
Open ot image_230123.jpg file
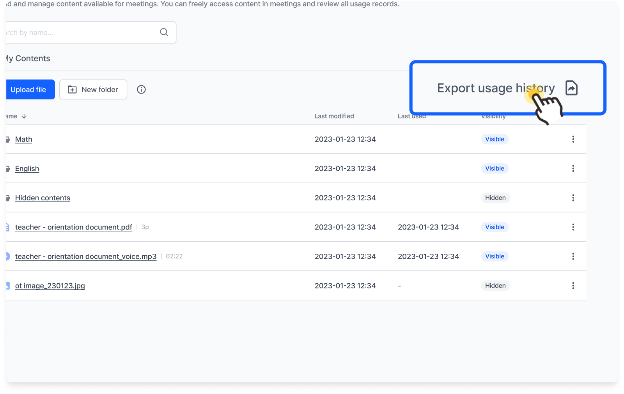coord(50,286)
